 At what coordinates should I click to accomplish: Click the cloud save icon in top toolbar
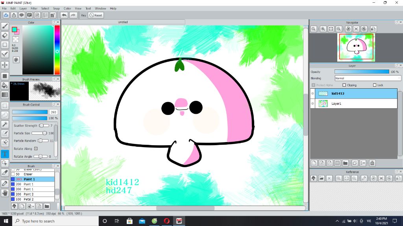tap(6, 15)
